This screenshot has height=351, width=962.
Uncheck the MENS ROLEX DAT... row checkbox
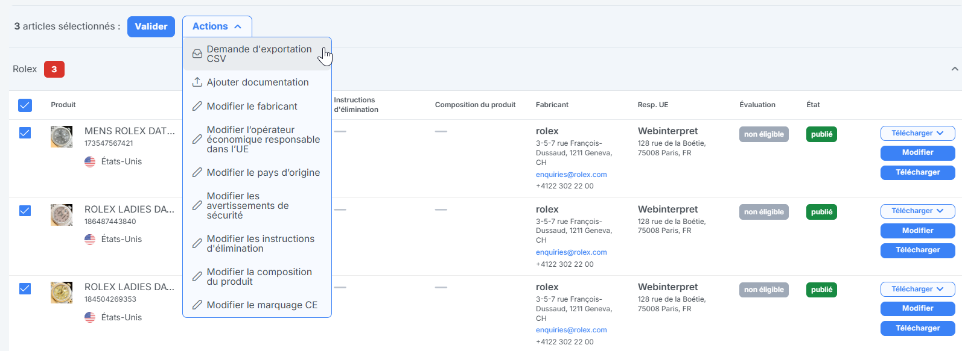[x=25, y=132]
